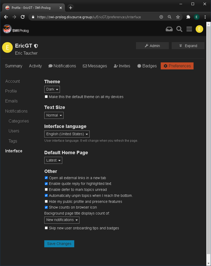Click the Admin wrench button
The height and width of the screenshot is (266, 211).
coord(152,46)
